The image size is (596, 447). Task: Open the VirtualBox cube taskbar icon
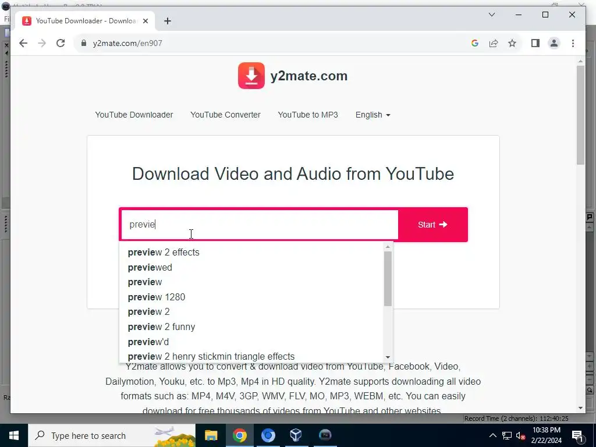(296, 435)
